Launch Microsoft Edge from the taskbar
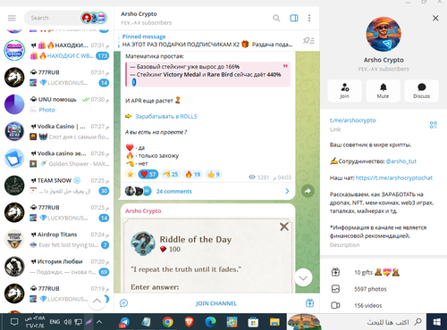Viewport: 447px width, 330px height. pyautogui.click(x=210, y=322)
